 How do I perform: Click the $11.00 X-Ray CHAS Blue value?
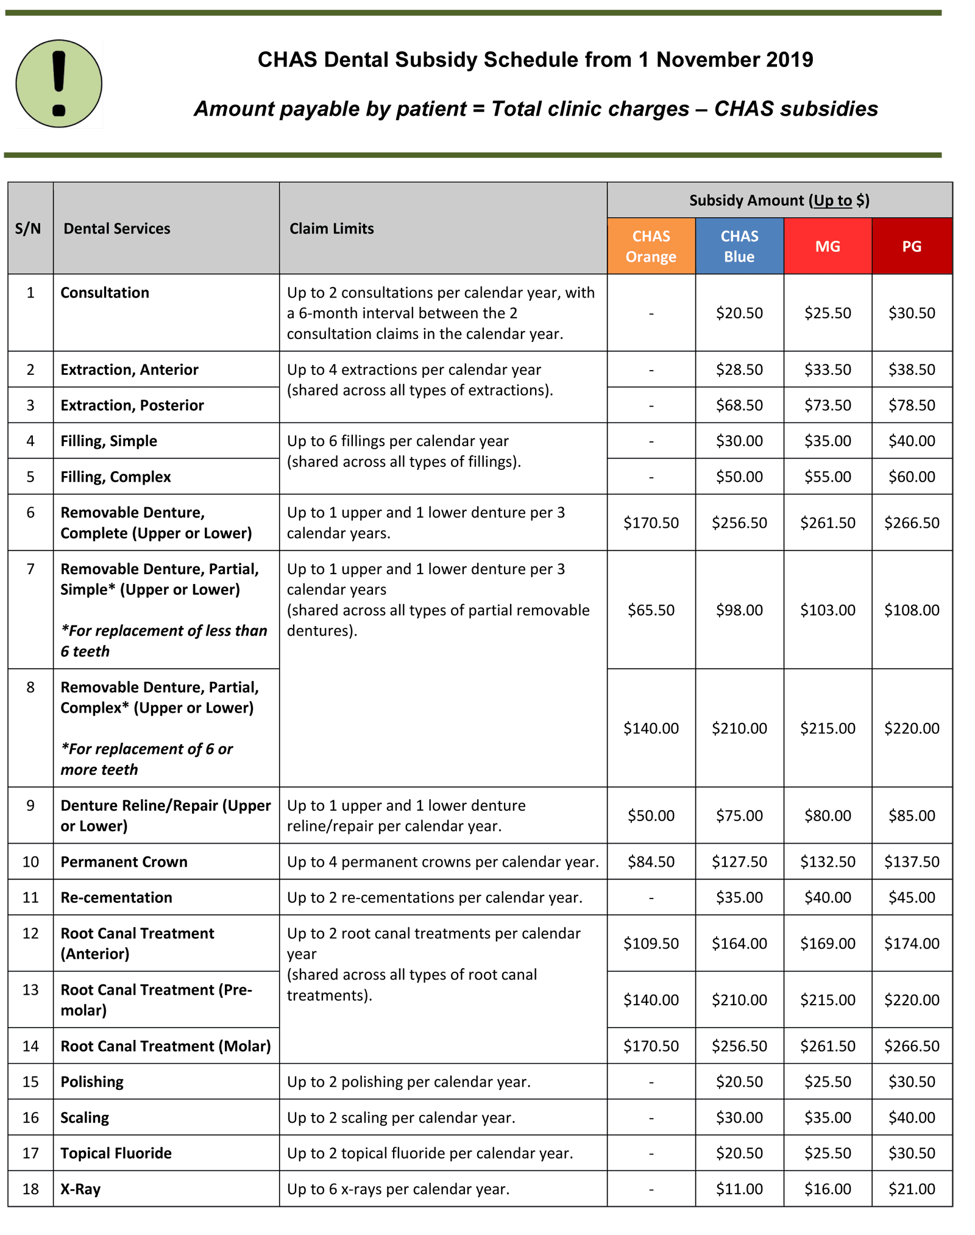(739, 1189)
